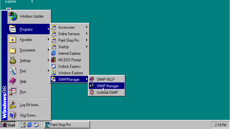Open the Documents menu item
This screenshot has width=230, height=129.
point(29,50)
